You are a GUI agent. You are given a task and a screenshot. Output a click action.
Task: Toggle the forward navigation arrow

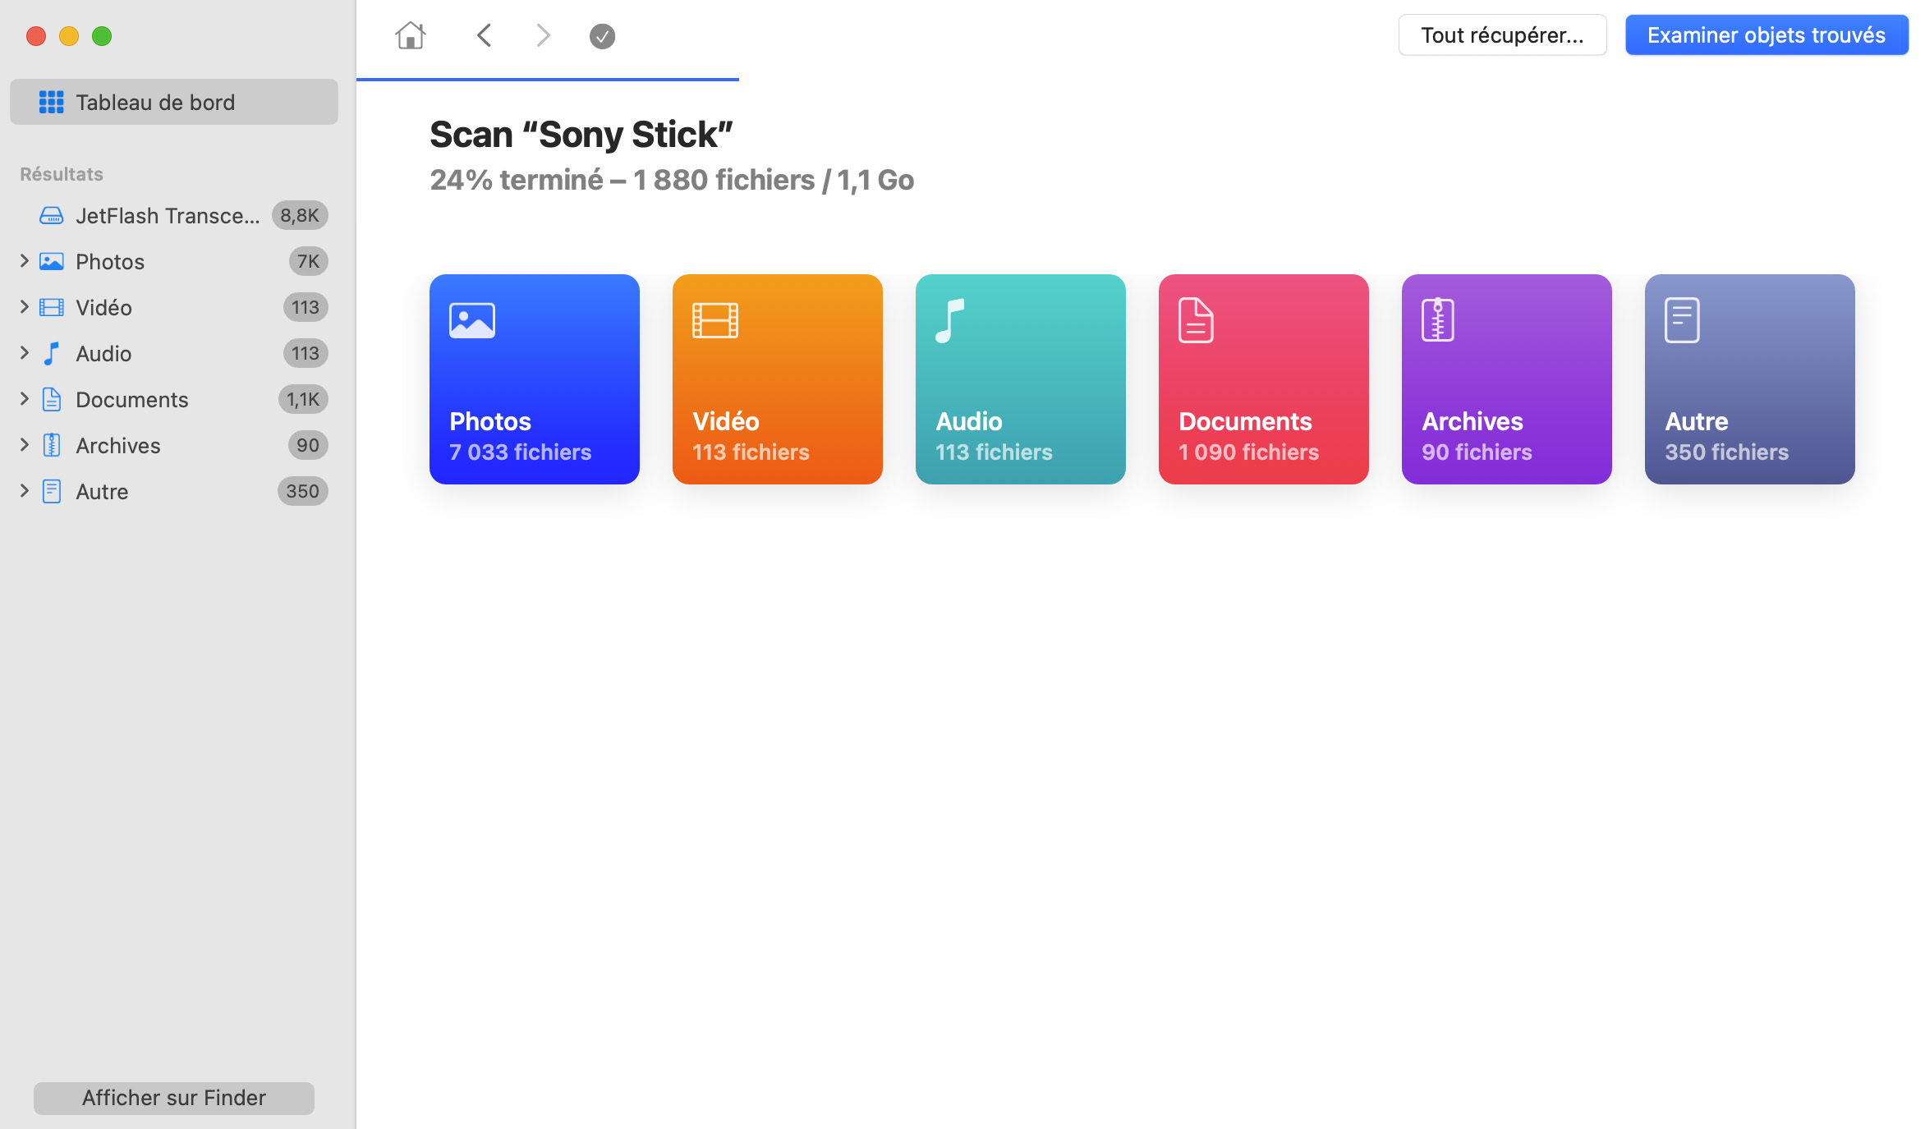(543, 35)
